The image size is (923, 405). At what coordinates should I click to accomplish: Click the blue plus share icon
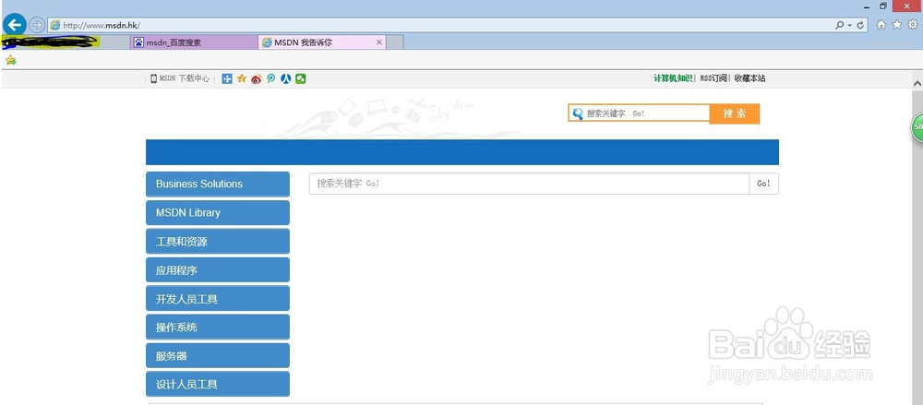click(x=227, y=79)
